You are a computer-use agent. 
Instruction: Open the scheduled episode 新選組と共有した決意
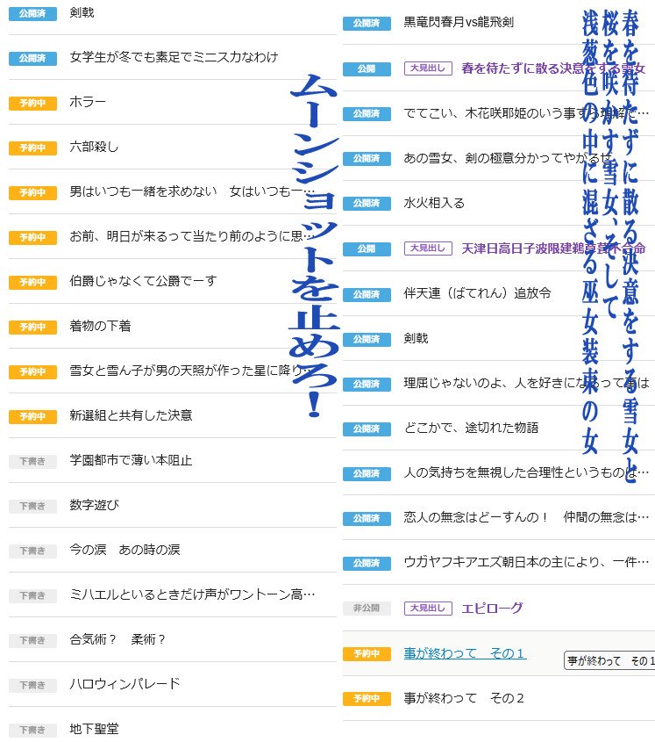pyautogui.click(x=131, y=415)
